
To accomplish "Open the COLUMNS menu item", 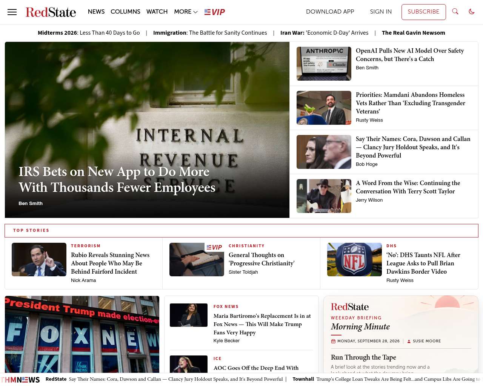I will [125, 12].
